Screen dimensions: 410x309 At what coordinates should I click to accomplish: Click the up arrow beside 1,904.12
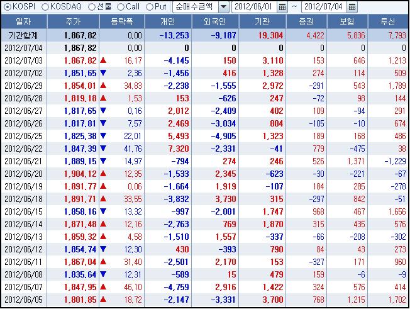coord(103,174)
